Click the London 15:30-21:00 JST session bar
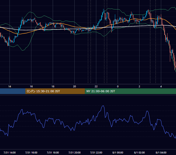Image resolution: width=176 pixels, height=155 pixels. [55, 91]
